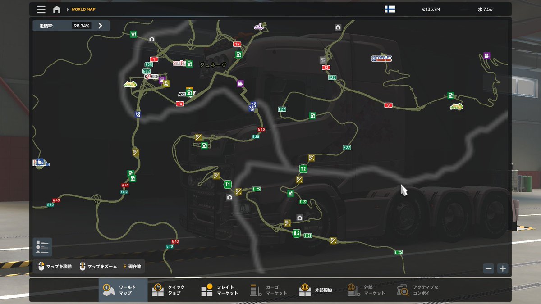Click the purple video camera icon east of TREE-ET
The image size is (541, 304).
click(x=487, y=56)
